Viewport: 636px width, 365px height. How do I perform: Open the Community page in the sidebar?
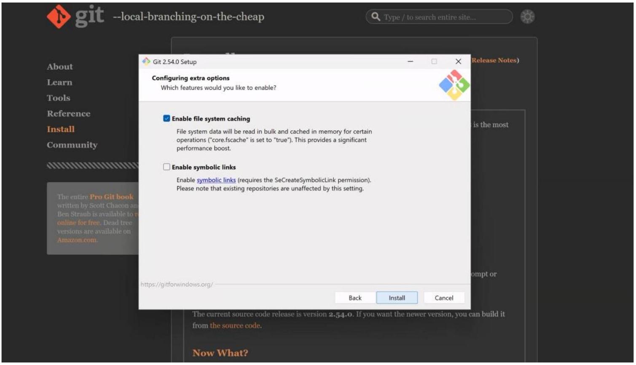[72, 145]
